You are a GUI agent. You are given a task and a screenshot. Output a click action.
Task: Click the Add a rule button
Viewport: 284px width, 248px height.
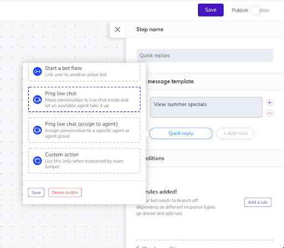pyautogui.click(x=257, y=202)
